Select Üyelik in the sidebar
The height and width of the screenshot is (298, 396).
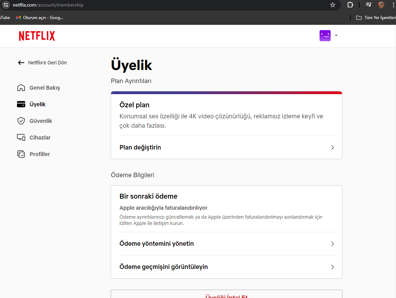point(37,104)
